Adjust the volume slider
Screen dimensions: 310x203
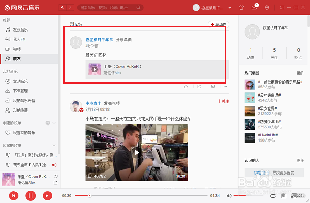tap(249, 196)
